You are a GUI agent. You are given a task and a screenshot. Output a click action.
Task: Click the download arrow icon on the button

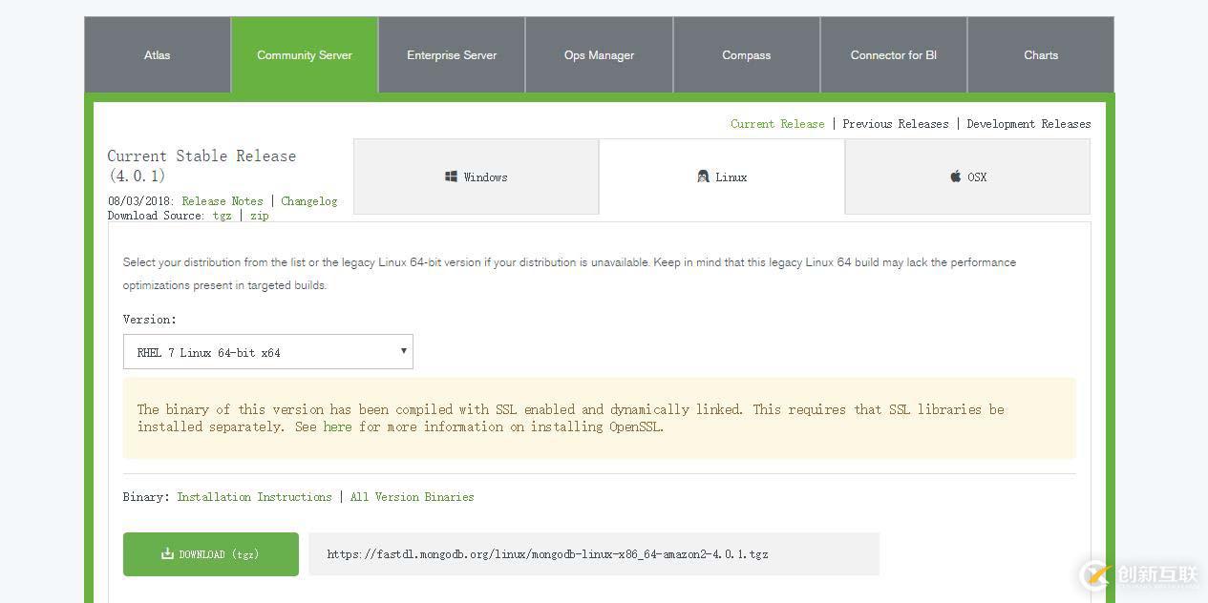167,553
